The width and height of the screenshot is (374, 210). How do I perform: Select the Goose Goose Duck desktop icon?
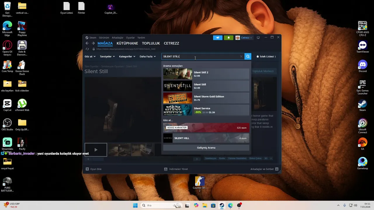pos(22,68)
